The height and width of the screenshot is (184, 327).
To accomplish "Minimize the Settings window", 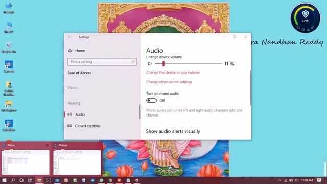I will pos(224,37).
